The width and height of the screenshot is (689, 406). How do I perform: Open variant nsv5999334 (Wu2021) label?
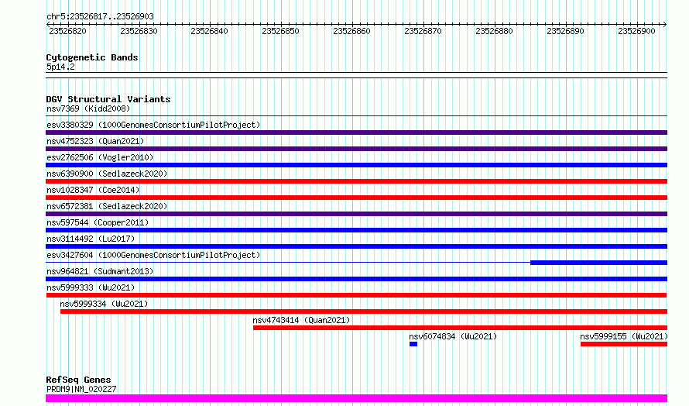(x=105, y=304)
